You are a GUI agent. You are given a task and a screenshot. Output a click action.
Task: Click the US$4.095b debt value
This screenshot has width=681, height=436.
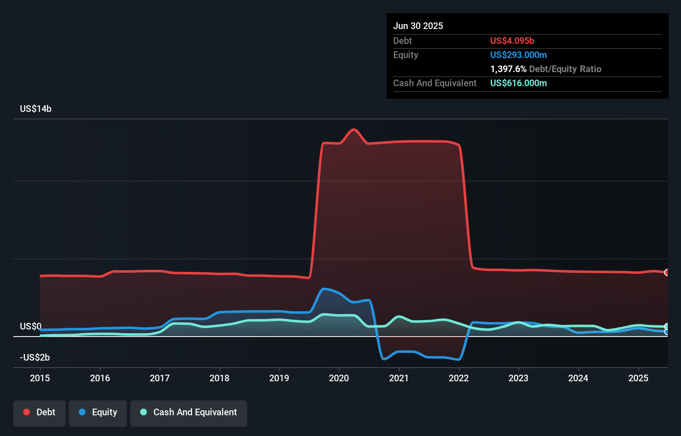(512, 41)
